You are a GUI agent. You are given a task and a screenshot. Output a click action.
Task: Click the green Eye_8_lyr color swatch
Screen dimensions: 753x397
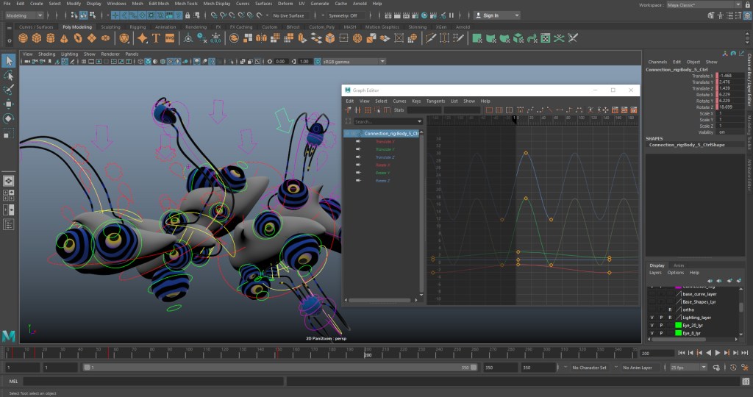point(679,333)
